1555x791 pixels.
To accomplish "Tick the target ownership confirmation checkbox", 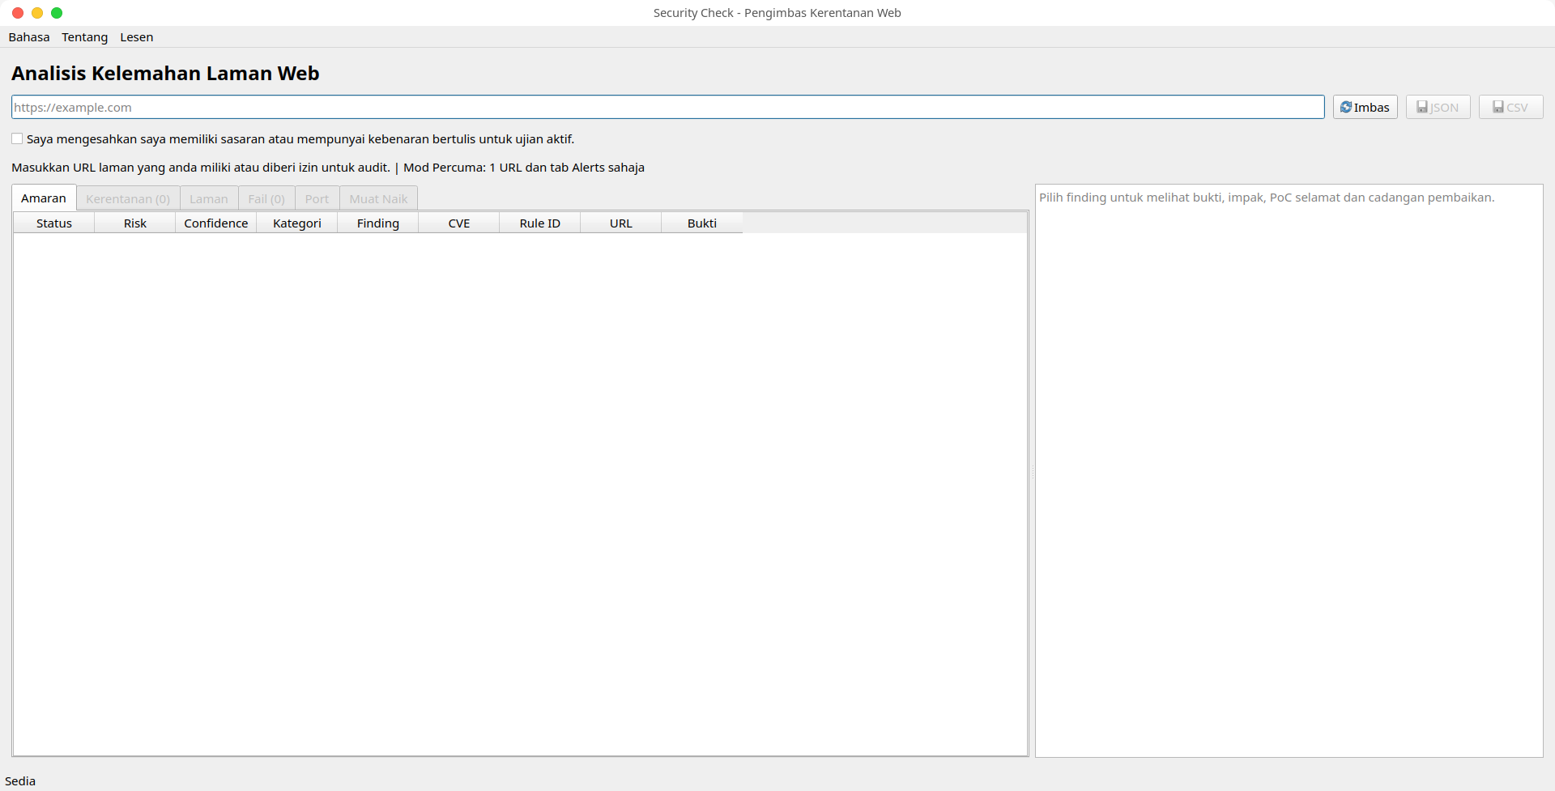I will [x=17, y=139].
